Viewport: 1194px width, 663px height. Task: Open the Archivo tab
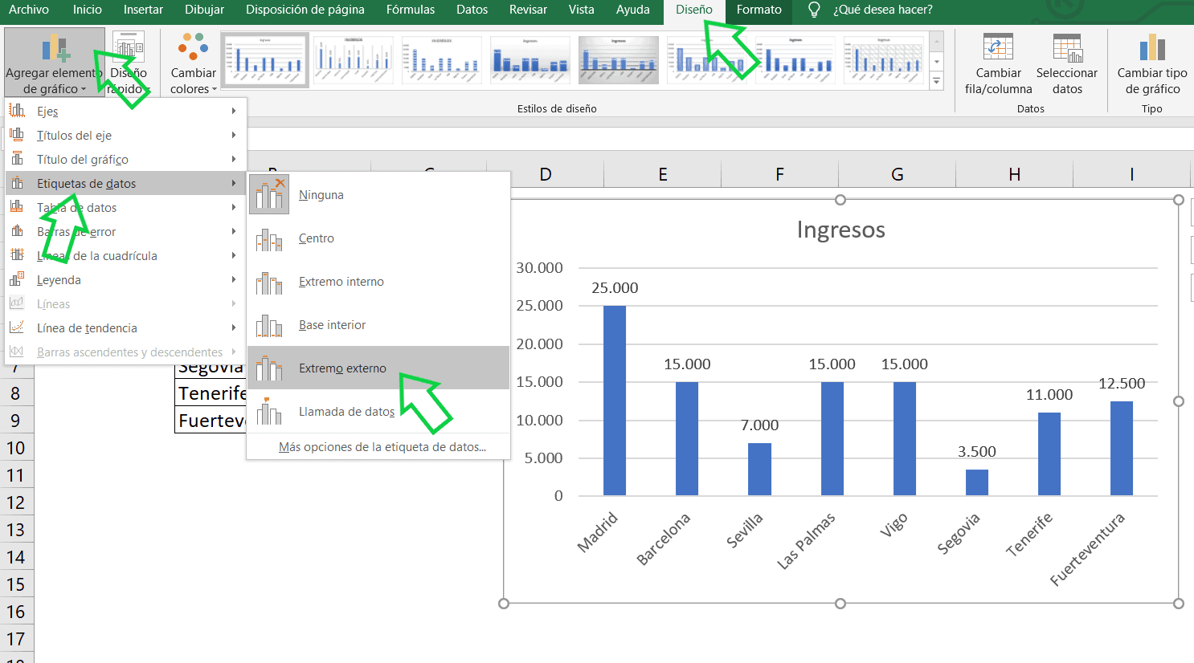29,10
